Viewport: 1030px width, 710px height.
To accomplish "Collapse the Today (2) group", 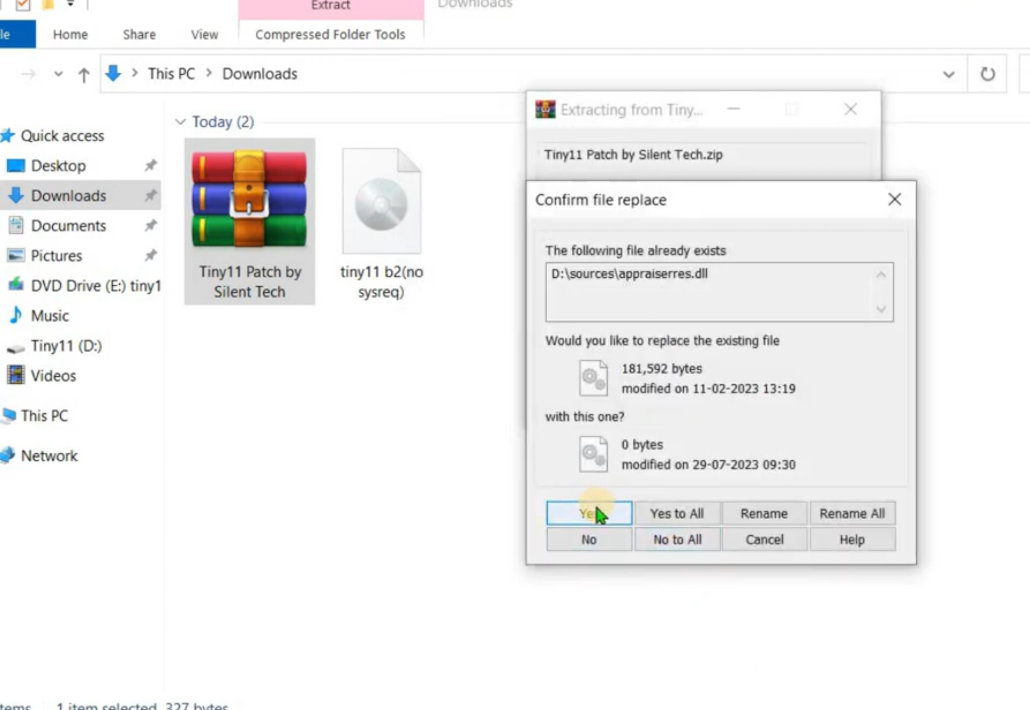I will (x=180, y=122).
